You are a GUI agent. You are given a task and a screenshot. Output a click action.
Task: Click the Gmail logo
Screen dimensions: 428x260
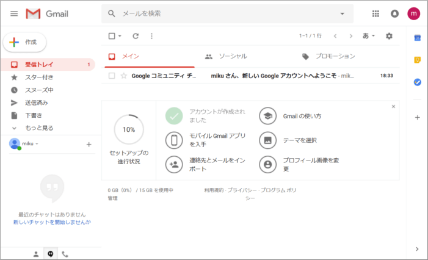click(47, 13)
